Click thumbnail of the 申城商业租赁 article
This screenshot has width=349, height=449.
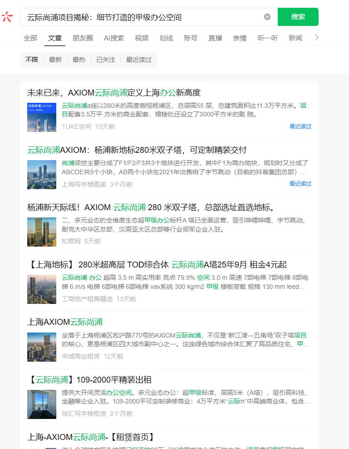click(42, 347)
